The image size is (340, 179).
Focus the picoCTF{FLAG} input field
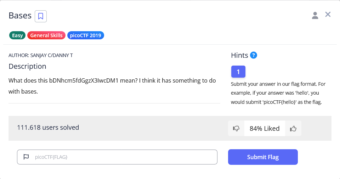(x=124, y=157)
